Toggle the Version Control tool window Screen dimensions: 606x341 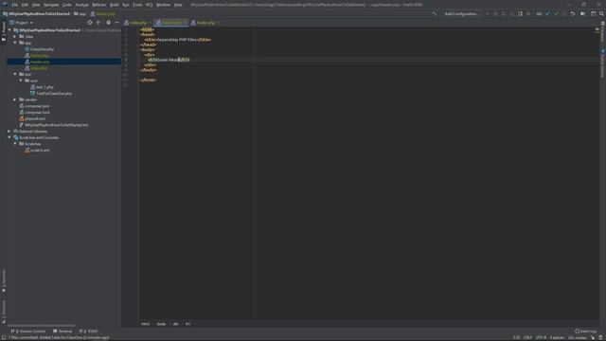pyautogui.click(x=28, y=332)
